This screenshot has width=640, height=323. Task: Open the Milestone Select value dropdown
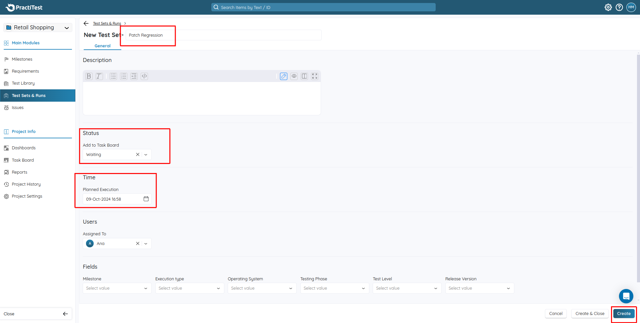(117, 288)
